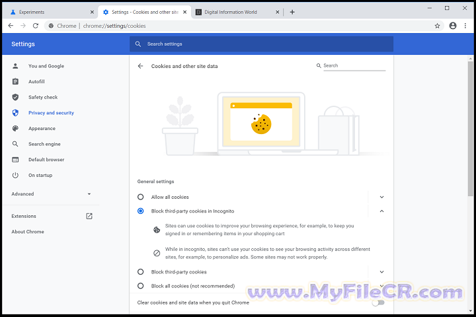Select Block third-party cookies in Incognito radio
This screenshot has width=476, height=317.
tap(140, 211)
